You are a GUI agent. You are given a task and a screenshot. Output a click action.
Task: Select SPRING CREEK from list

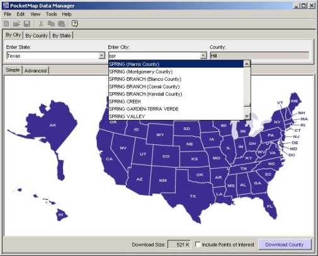tap(176, 102)
